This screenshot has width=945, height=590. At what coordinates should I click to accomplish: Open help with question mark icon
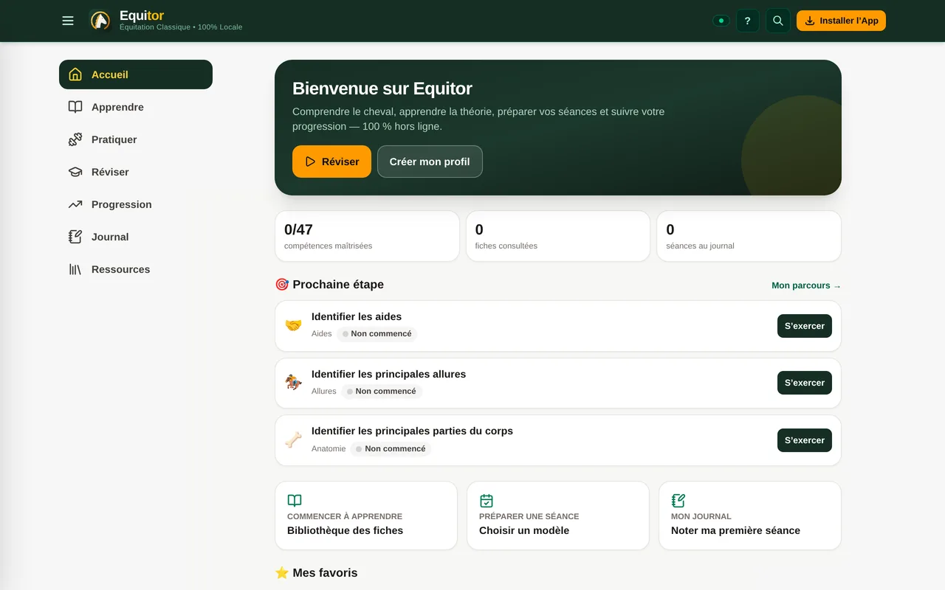click(748, 21)
